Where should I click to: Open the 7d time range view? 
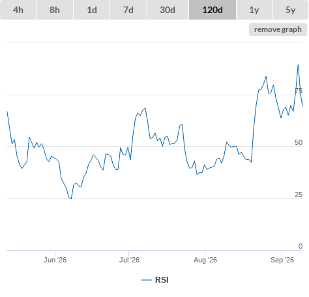pyautogui.click(x=128, y=10)
